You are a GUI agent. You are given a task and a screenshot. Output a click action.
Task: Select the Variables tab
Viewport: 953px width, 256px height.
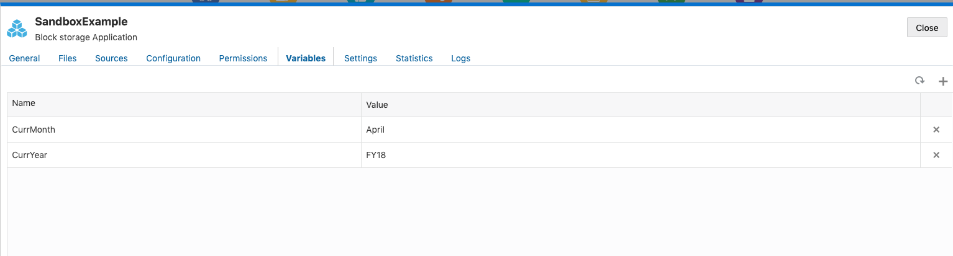click(x=306, y=58)
